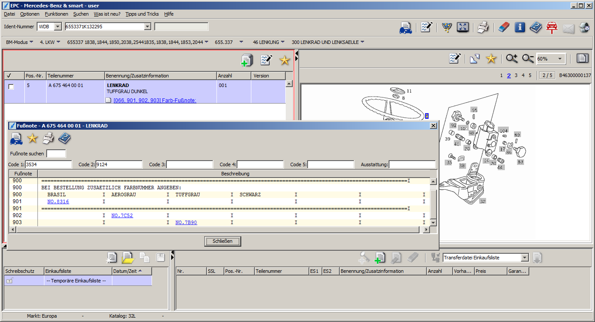Expand ident number 6553371K132295 dropdown
The image size is (595, 322).
tap(147, 27)
